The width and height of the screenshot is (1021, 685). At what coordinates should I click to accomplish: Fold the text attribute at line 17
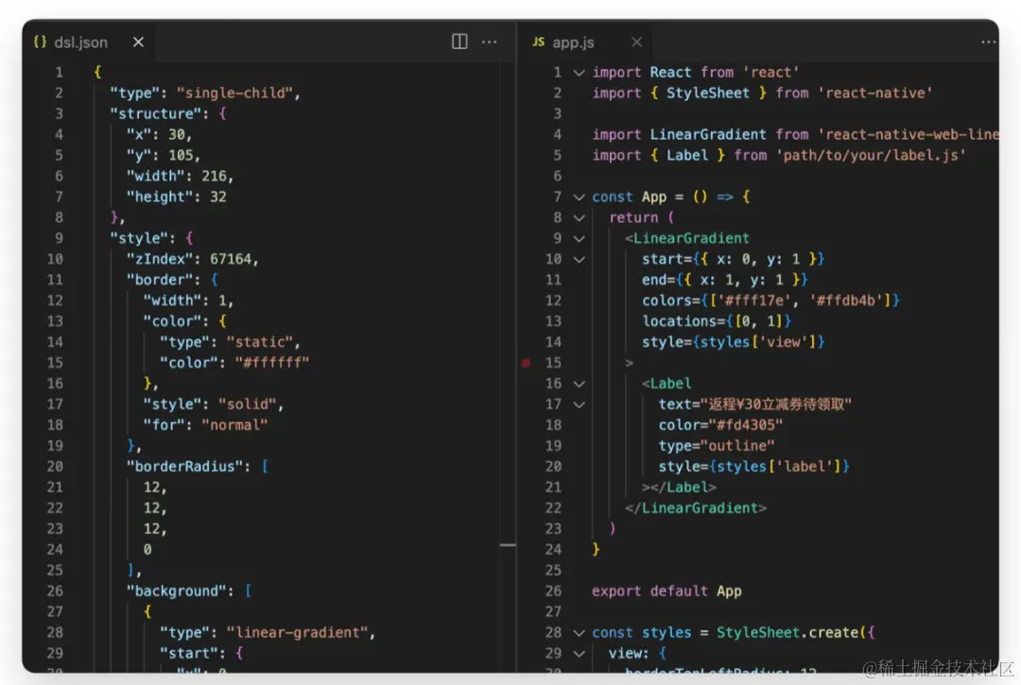tap(579, 404)
